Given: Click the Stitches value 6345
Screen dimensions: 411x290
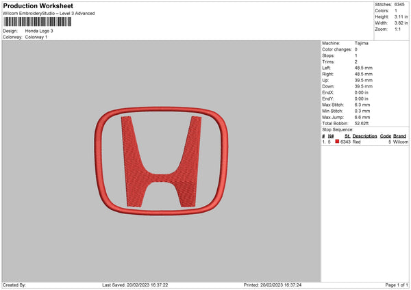Looking at the screenshot, I should point(399,5).
